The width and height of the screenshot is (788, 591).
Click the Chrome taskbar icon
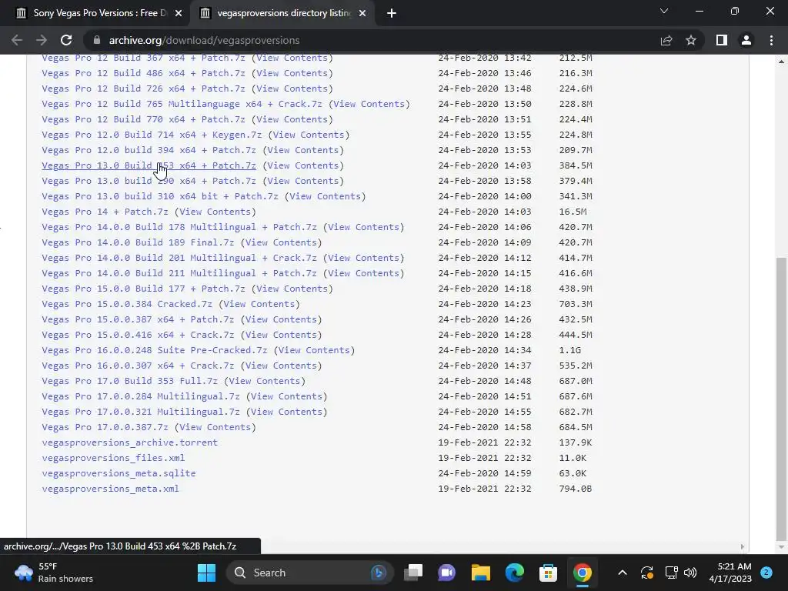click(582, 573)
